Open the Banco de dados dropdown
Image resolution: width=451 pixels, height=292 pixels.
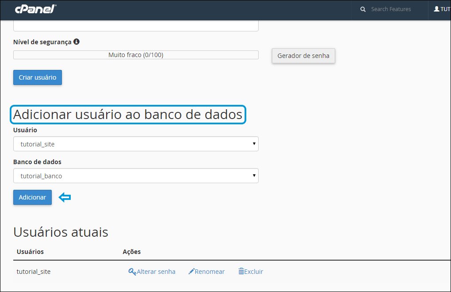point(136,176)
